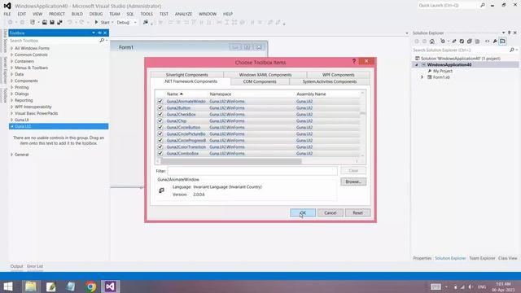The image size is (521, 293).
Task: Collapse the Guna.UI2 toolbox group
Action: pos(12,126)
